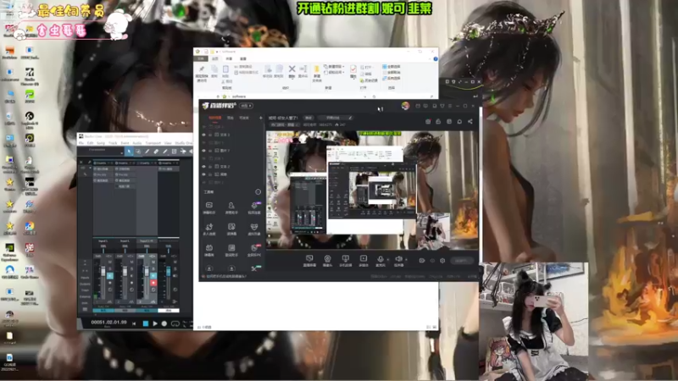Click the blue Help icon in Explorer
Viewport: 678px width, 381px height.
436,58
